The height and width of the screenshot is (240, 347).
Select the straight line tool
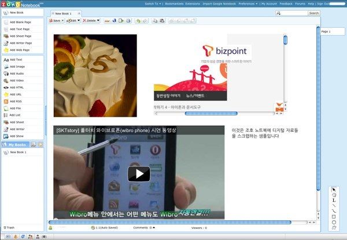tap(334, 206)
